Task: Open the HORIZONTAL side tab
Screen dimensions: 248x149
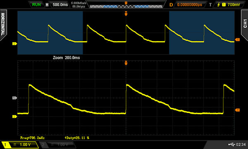Action: pos(3,24)
